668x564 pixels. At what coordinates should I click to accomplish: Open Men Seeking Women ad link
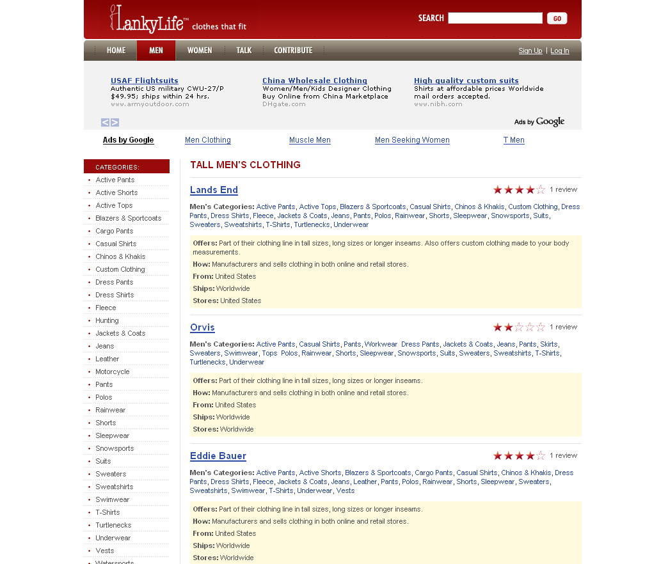pos(413,140)
